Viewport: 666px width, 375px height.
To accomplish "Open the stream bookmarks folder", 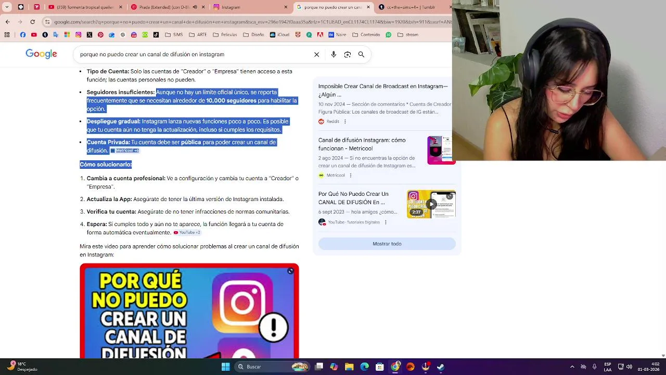I will [408, 35].
